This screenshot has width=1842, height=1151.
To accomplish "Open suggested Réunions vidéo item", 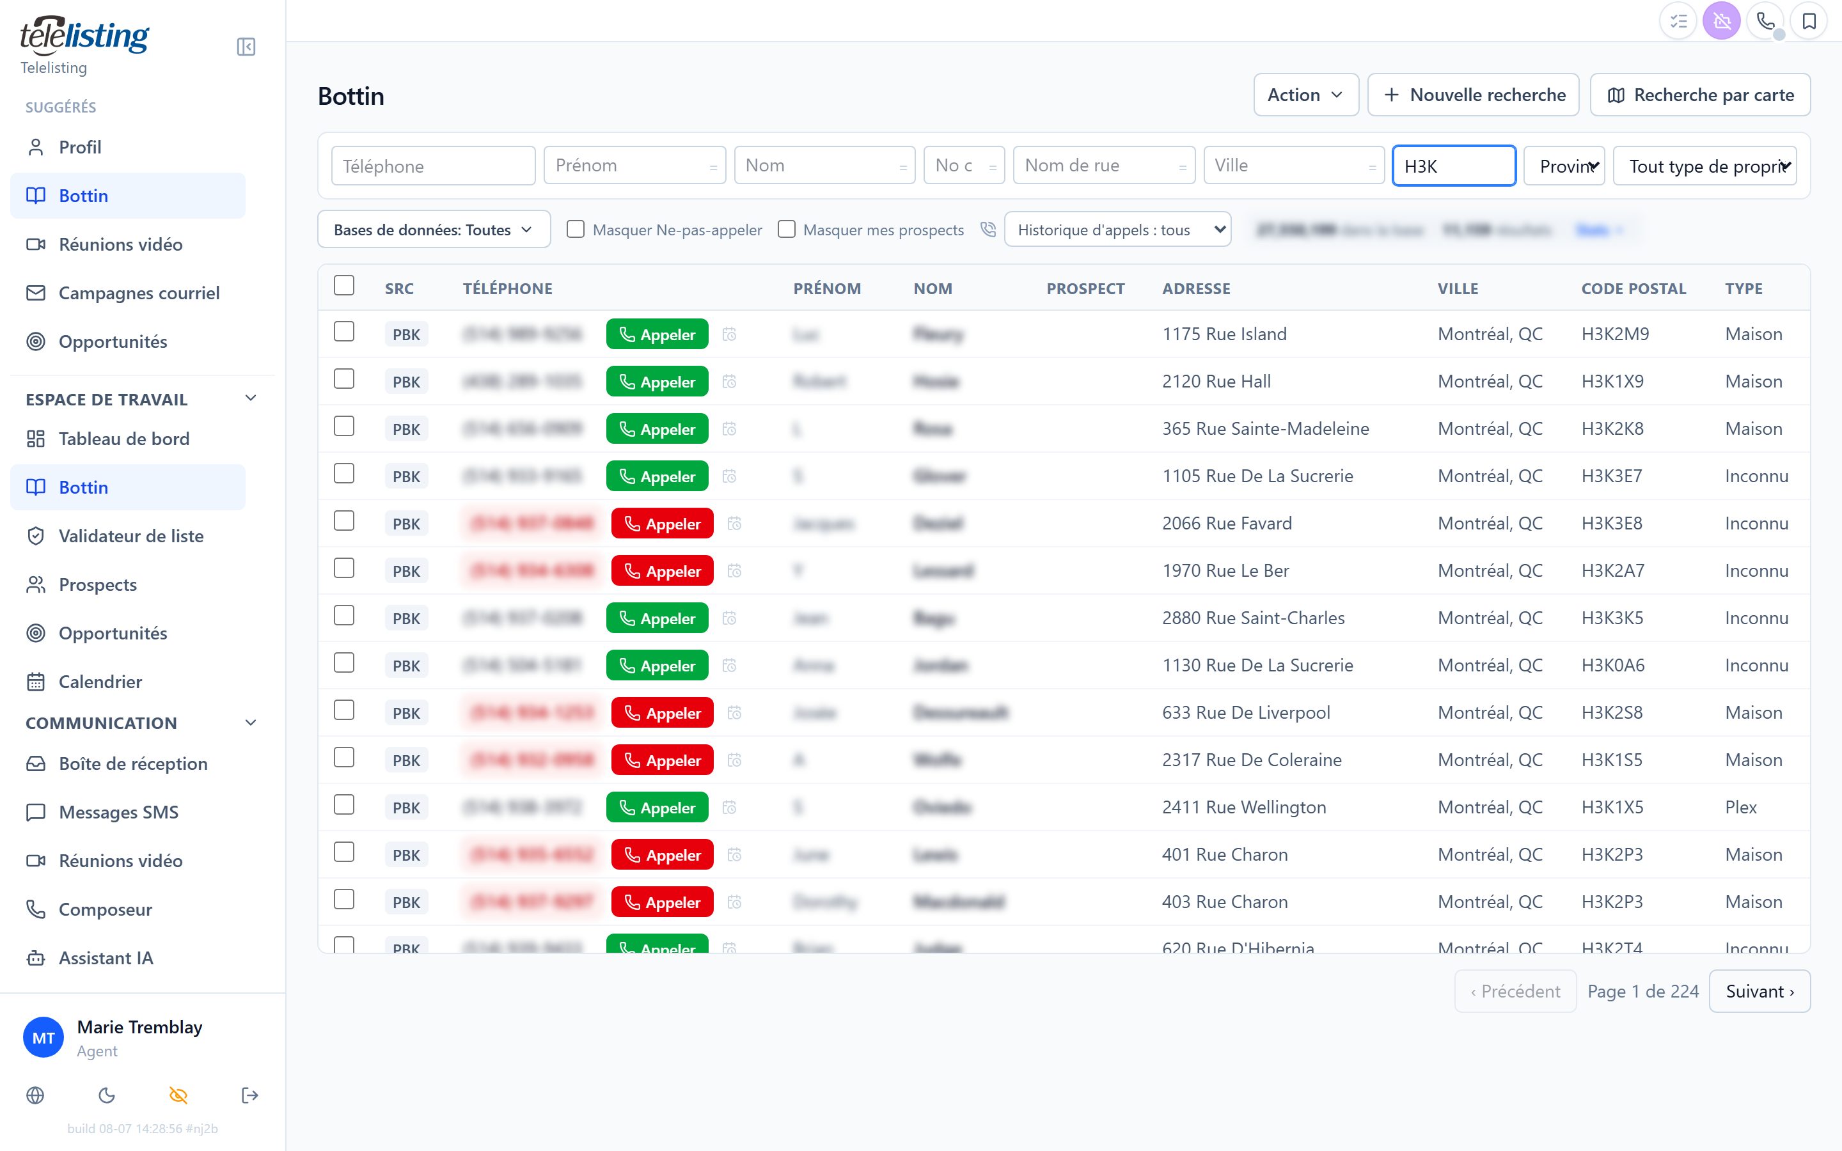I will [128, 244].
